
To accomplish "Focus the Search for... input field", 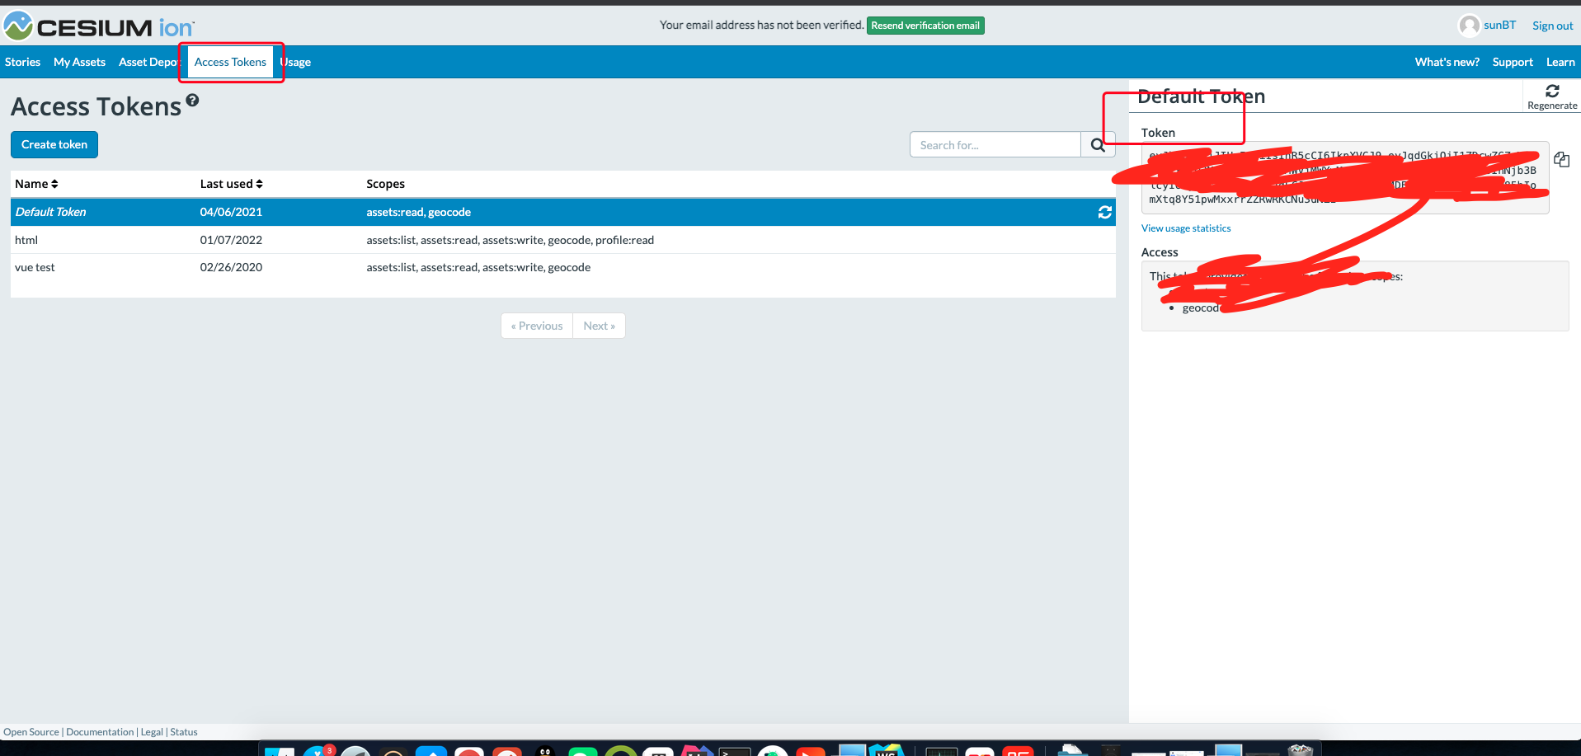I will pos(995,145).
